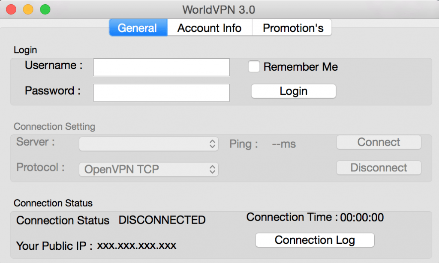The image size is (439, 263).
Task: Expand the OpenVPN TCP protocol dropdown
Action: (x=149, y=169)
